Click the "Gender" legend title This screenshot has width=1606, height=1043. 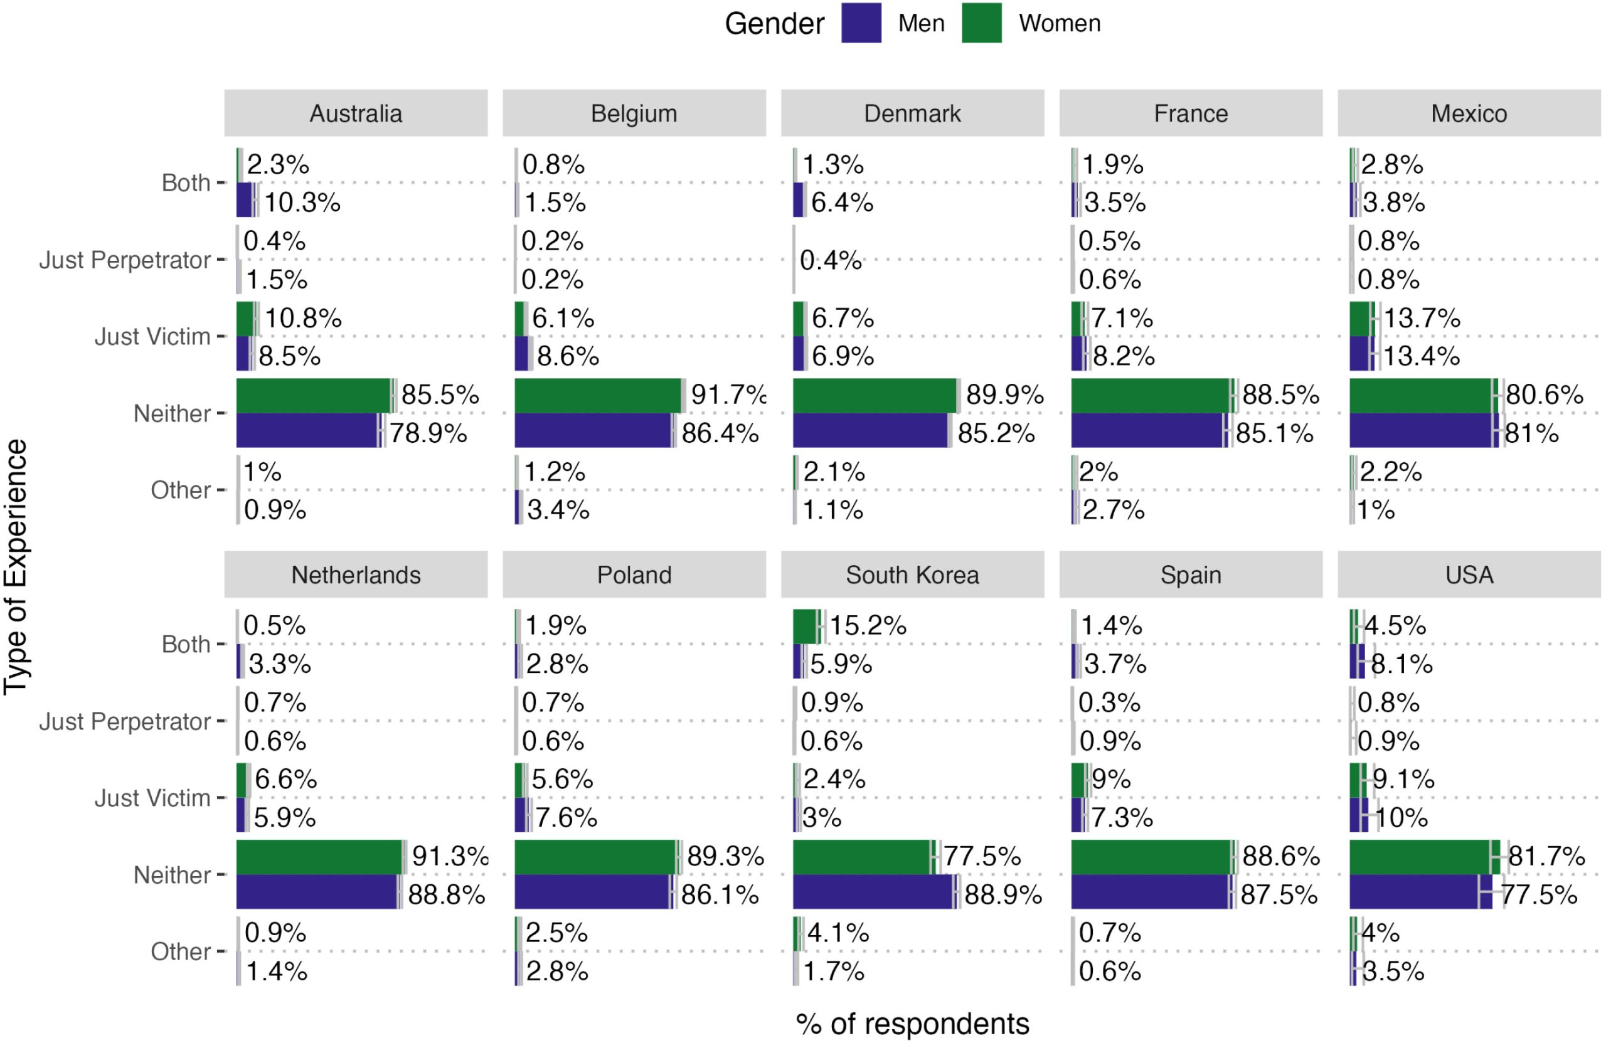coord(774,24)
